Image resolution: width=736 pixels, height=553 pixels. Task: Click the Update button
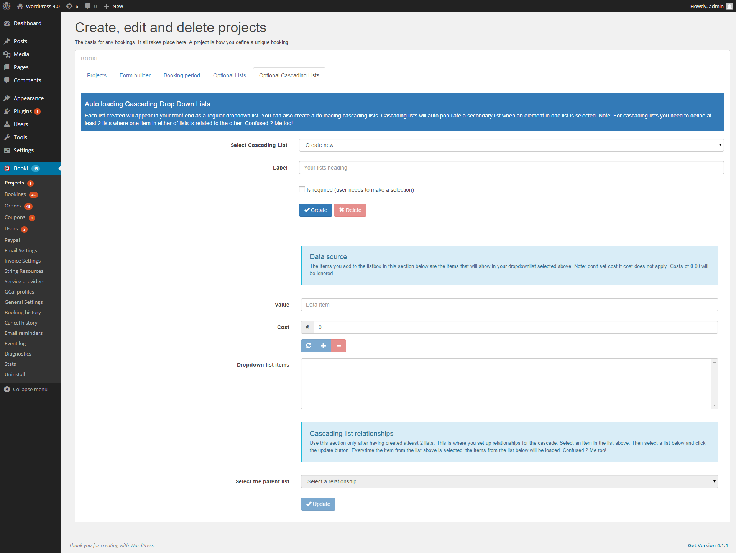click(x=318, y=504)
